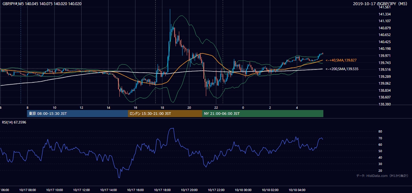Click the 10/18 02:00 date label
The width and height of the screenshot is (412, 193).
coord(270,190)
